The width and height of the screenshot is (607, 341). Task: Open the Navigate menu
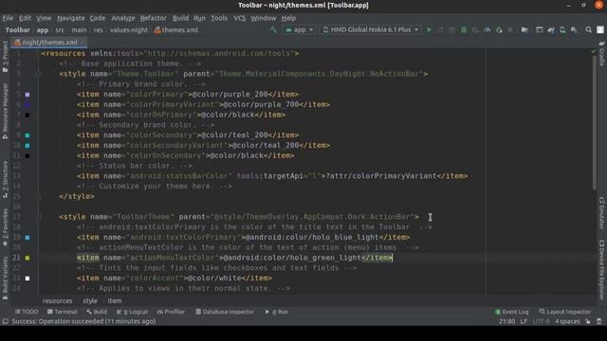click(71, 18)
